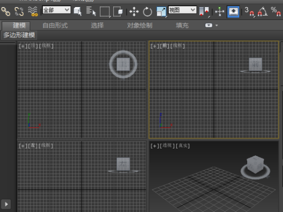The width and height of the screenshot is (283, 212).
Task: Toggle the Angle Snap button
Action: click(263, 11)
